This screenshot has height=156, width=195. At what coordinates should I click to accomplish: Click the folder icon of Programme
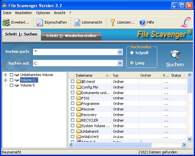(78, 103)
